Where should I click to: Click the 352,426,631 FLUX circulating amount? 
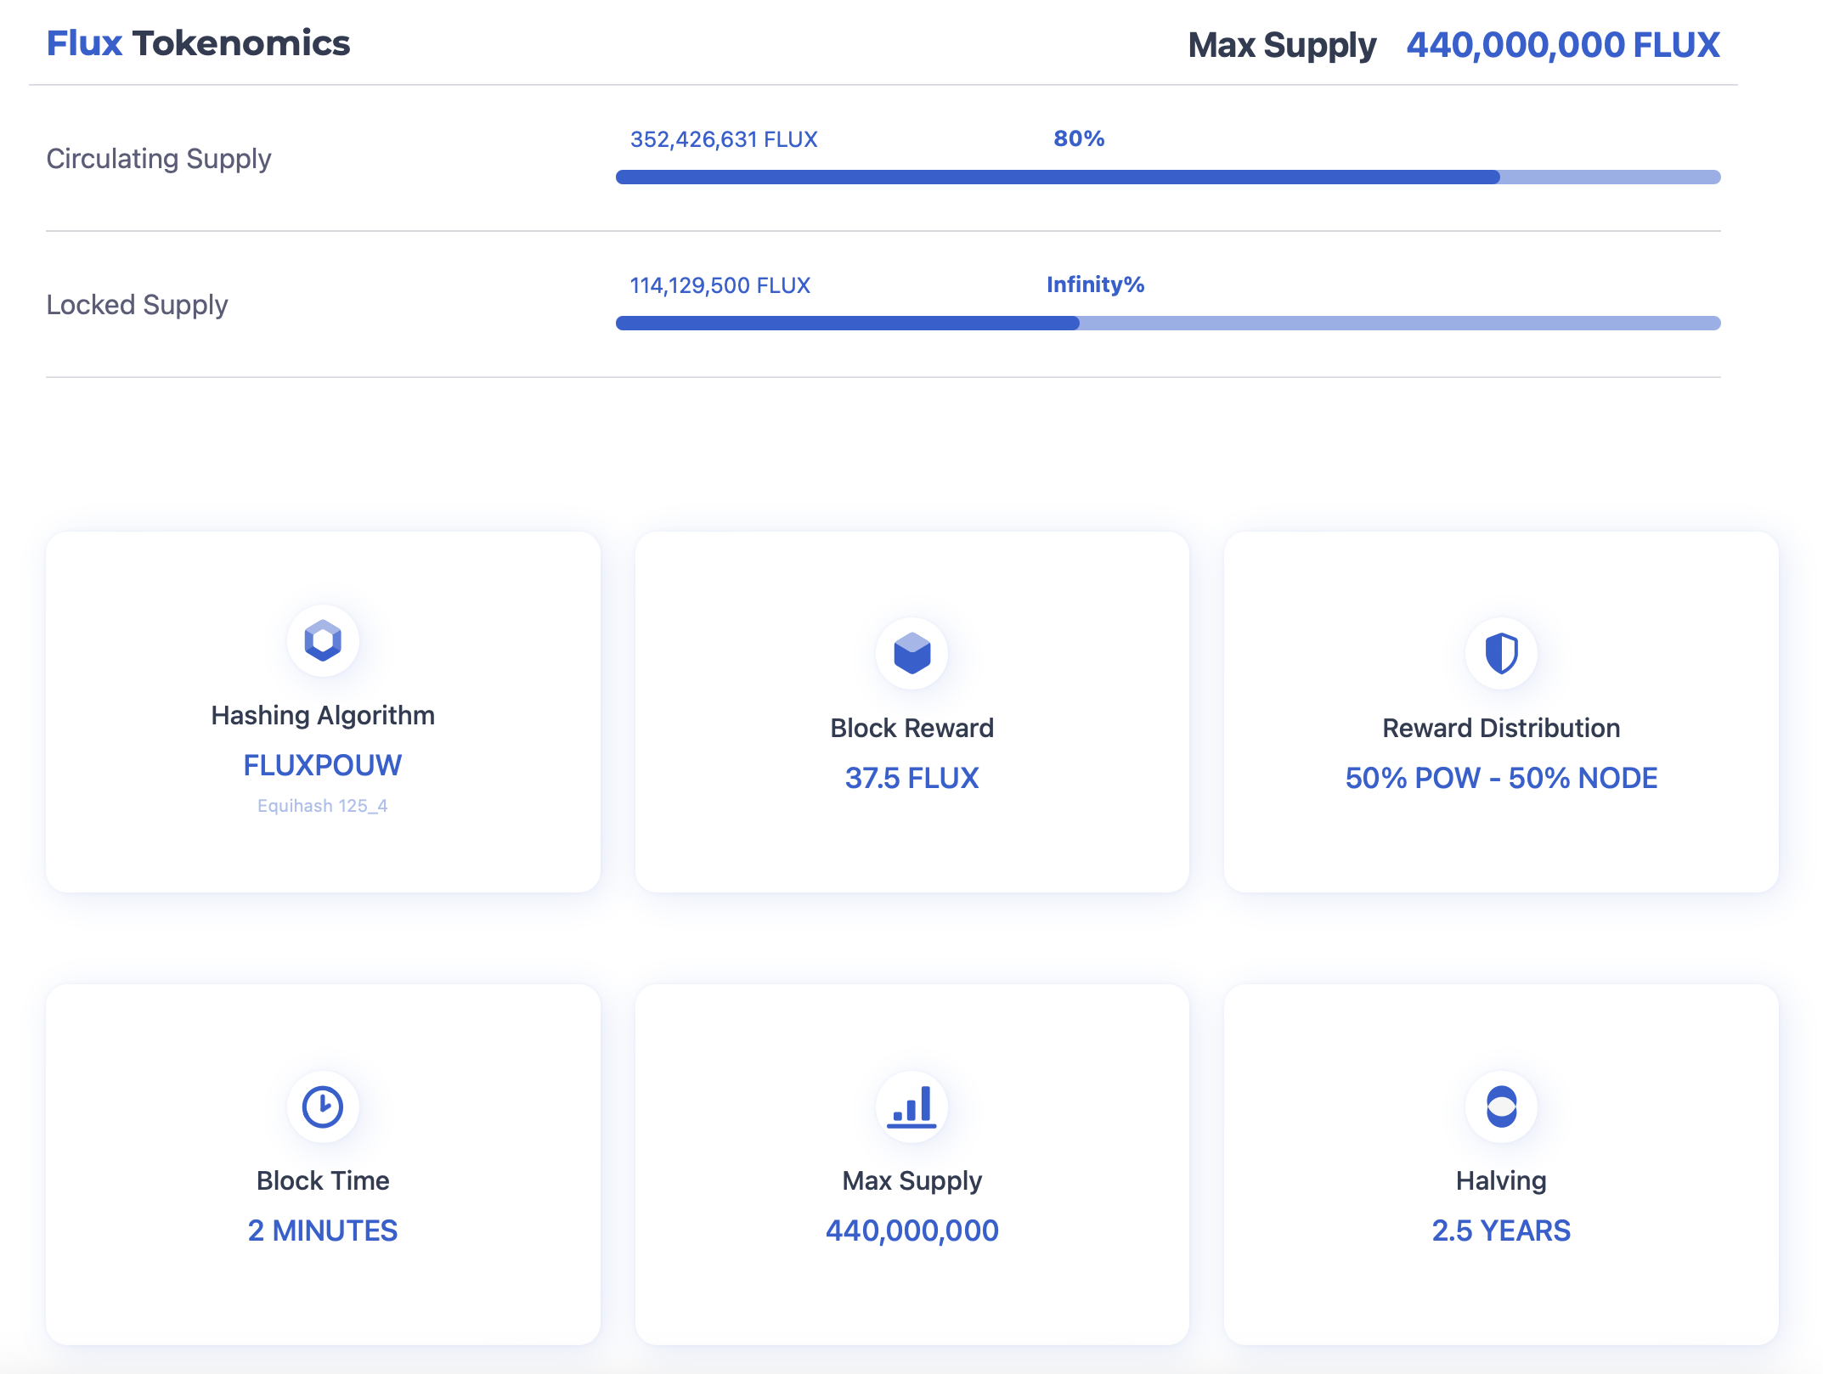724,139
